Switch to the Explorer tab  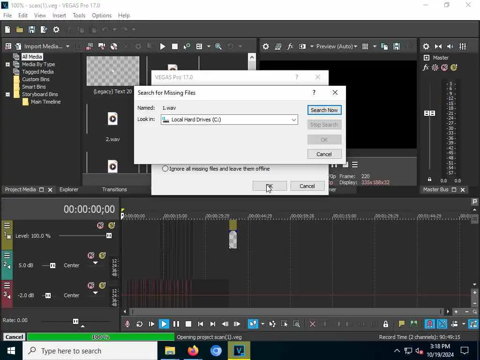[x=69, y=189]
